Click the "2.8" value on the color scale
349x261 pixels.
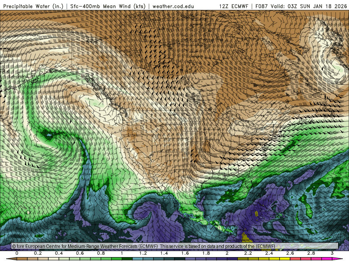(311, 253)
